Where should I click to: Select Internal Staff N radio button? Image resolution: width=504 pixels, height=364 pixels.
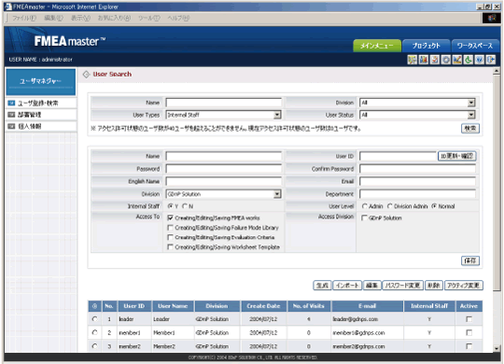coord(185,206)
